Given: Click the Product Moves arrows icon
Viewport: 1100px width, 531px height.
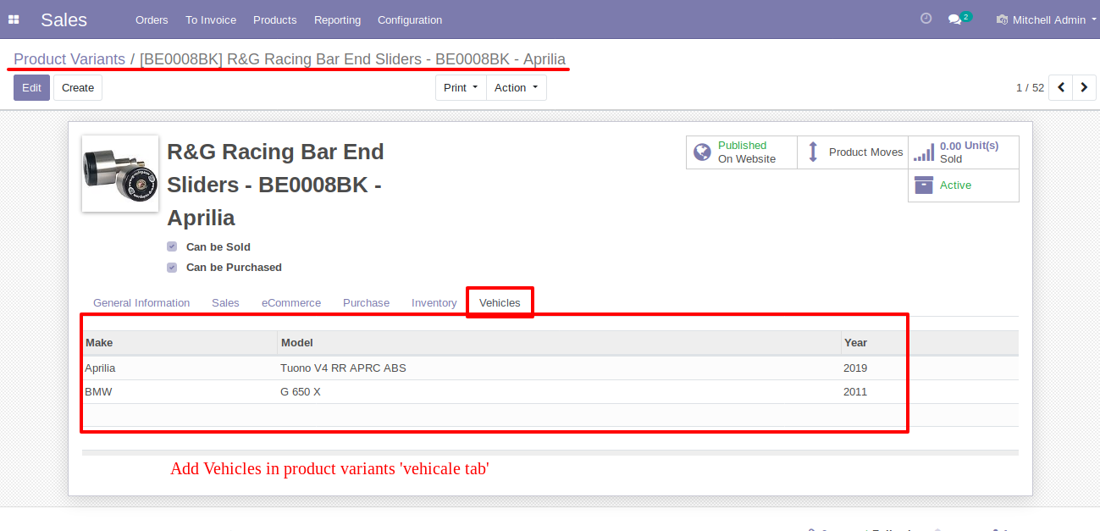Looking at the screenshot, I should coord(813,152).
